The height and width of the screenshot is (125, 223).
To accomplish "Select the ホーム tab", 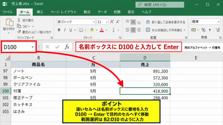I will [x=25, y=12].
